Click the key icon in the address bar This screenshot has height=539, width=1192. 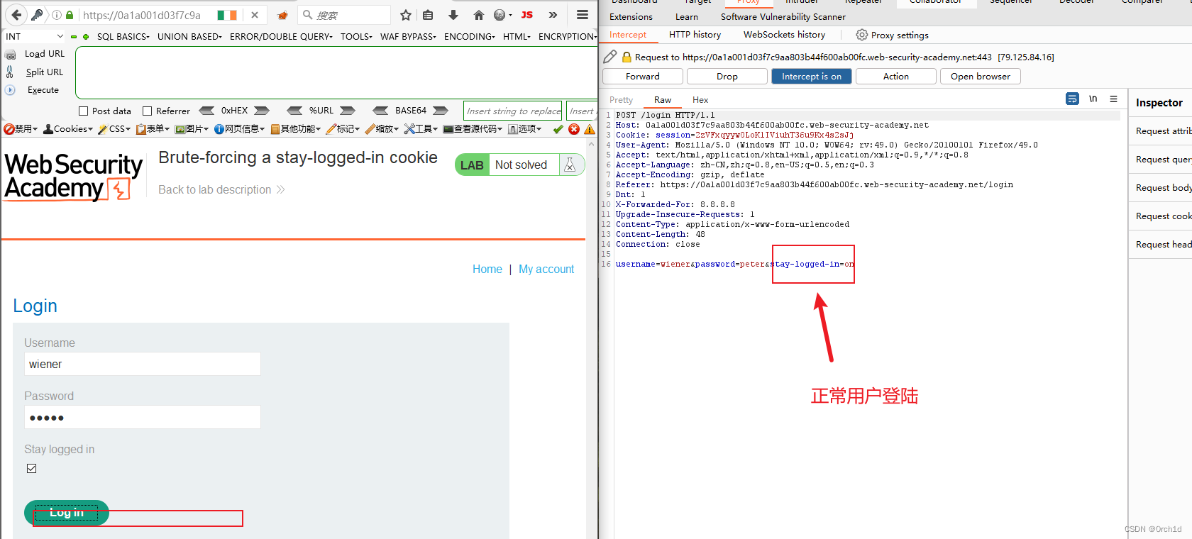point(37,15)
